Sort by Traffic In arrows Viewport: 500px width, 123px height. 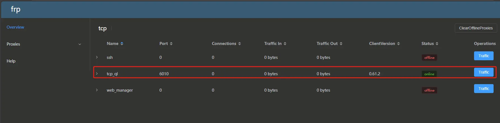point(285,44)
